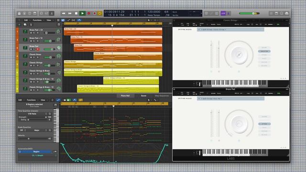This screenshot has width=306, height=172.
Task: Toggle global Solo S button above tracks
Action: 31,25
